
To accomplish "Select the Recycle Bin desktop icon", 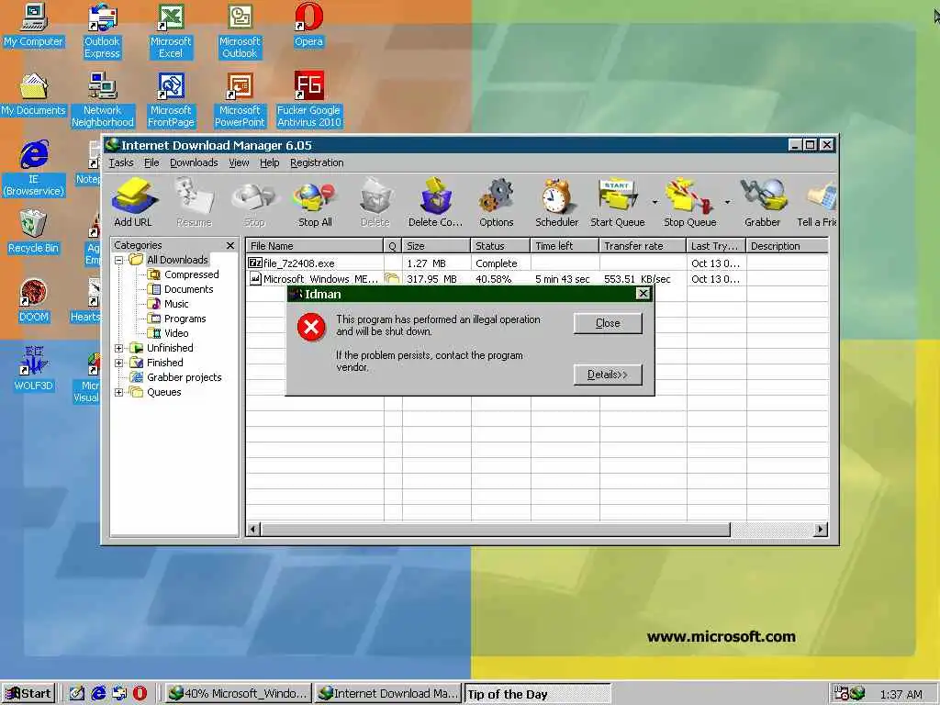I will (33, 232).
